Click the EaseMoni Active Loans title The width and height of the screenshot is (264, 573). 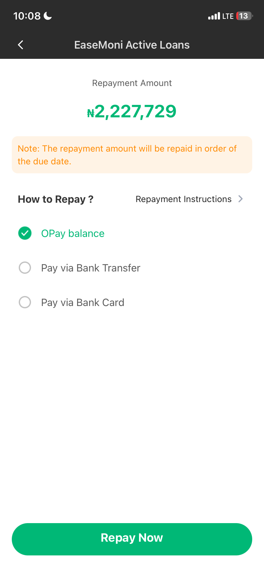(x=132, y=45)
